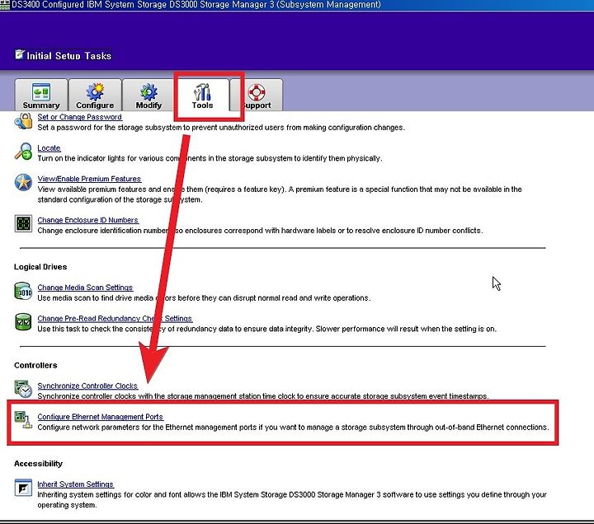The image size is (594, 524).
Task: Click the Tools tab wrench icon
Action: coord(202,92)
